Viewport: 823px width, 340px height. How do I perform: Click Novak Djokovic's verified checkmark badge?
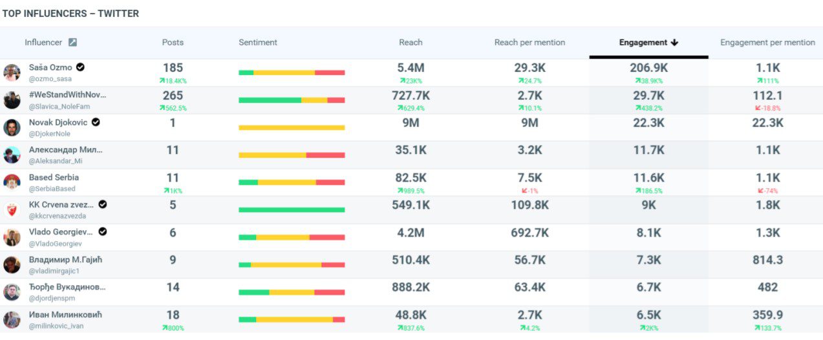(96, 122)
